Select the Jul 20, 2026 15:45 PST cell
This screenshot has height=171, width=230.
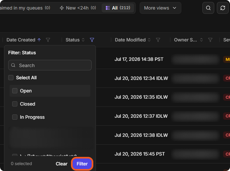(140, 154)
